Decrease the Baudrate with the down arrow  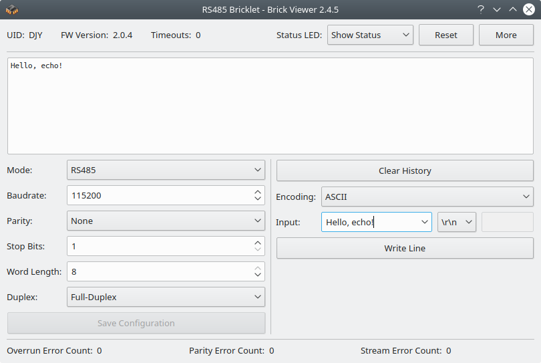click(x=258, y=199)
